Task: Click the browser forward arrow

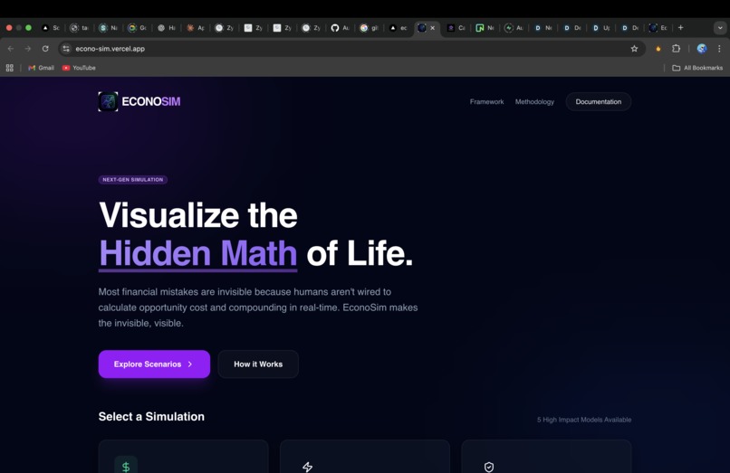Action: (28, 48)
